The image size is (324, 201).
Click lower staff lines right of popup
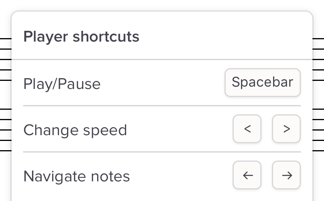coord(318,130)
